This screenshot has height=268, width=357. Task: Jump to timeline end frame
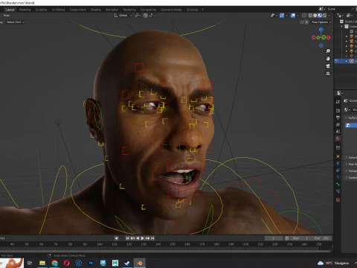click(x=152, y=238)
